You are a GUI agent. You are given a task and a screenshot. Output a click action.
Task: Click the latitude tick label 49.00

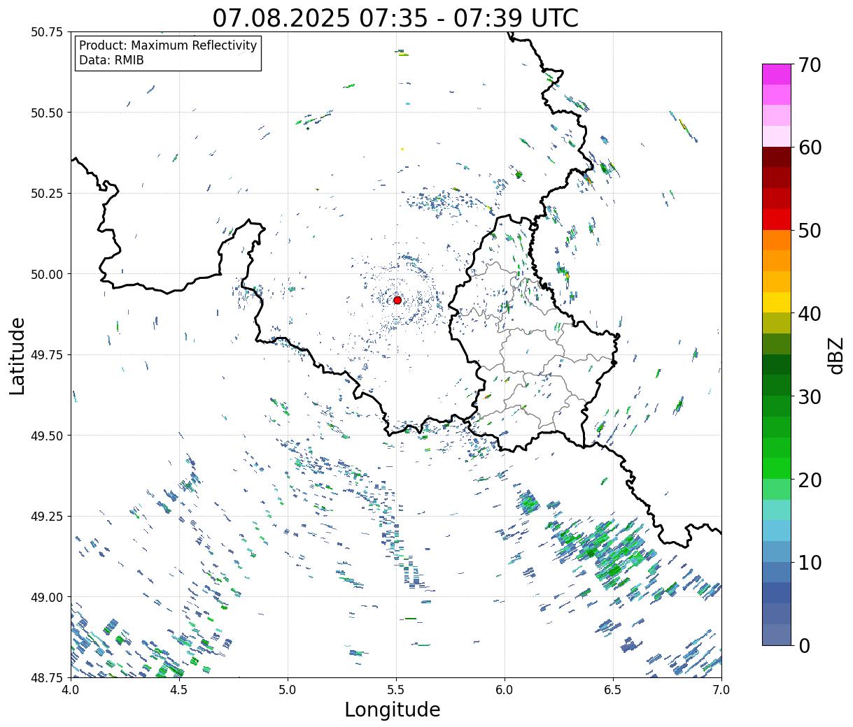click(x=46, y=597)
